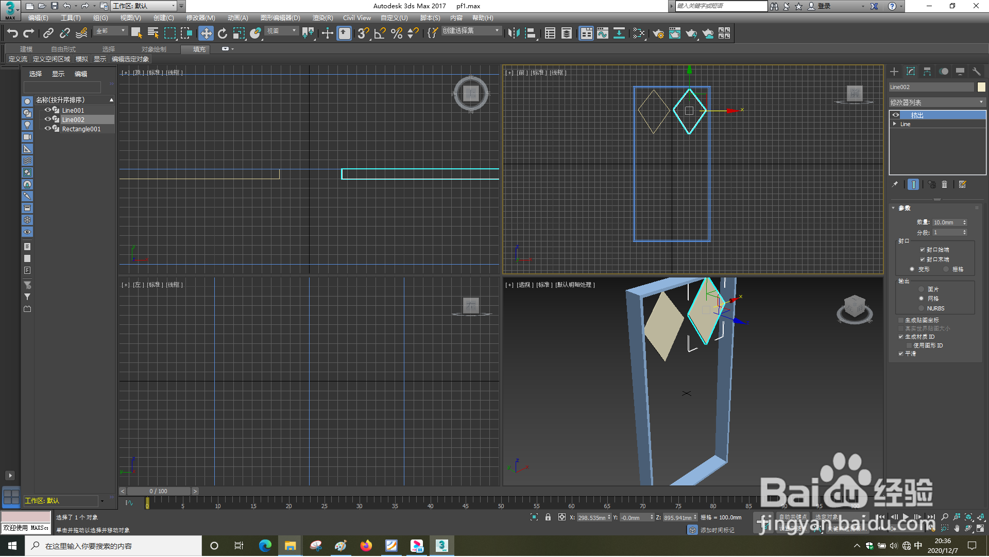Click the Pin Stack icon
Viewport: 989px width, 557px height.
(895, 185)
